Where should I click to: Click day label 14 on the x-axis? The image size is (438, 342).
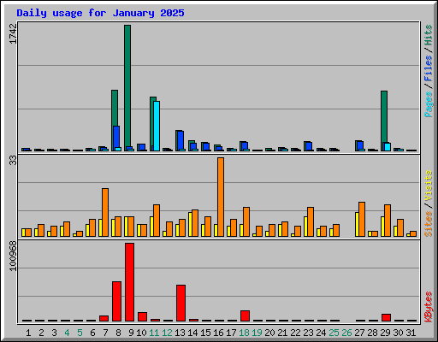coord(192,333)
